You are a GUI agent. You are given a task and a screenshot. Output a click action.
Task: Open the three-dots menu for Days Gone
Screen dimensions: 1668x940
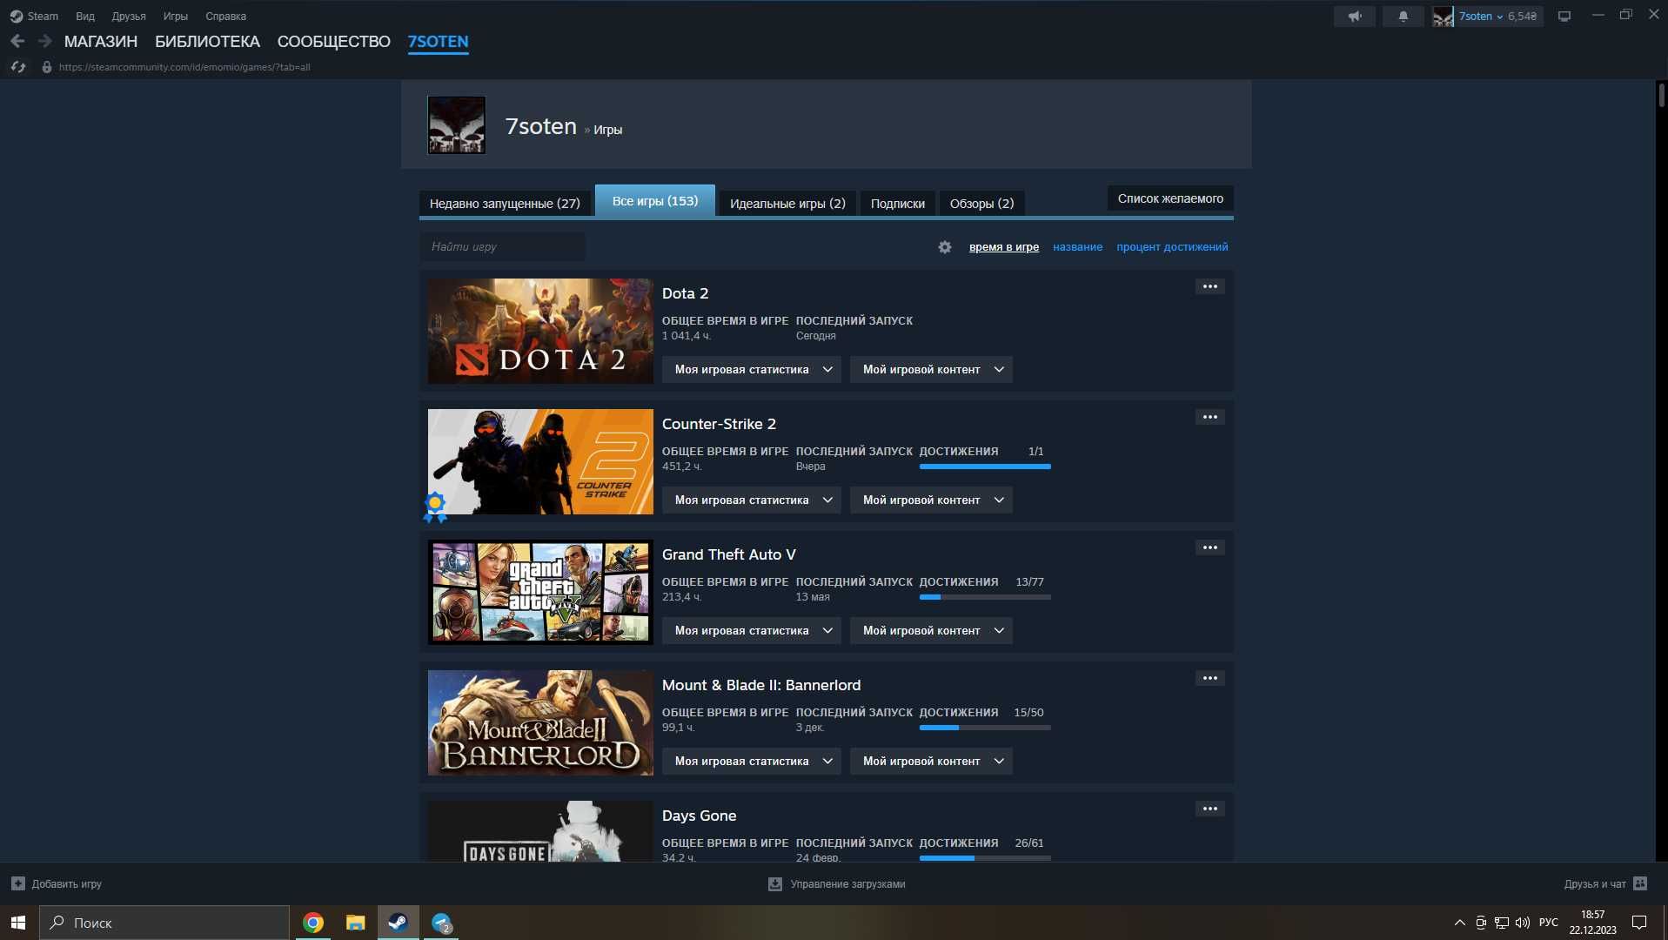[x=1209, y=809]
